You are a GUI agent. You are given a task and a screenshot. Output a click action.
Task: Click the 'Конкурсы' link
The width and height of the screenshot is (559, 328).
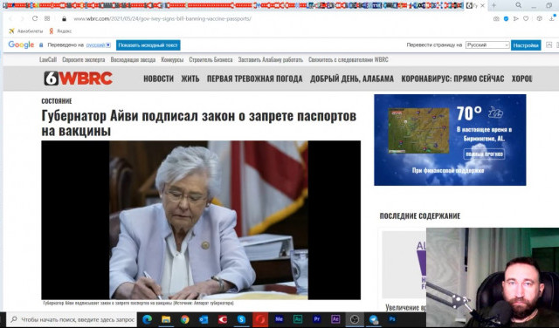coord(172,60)
